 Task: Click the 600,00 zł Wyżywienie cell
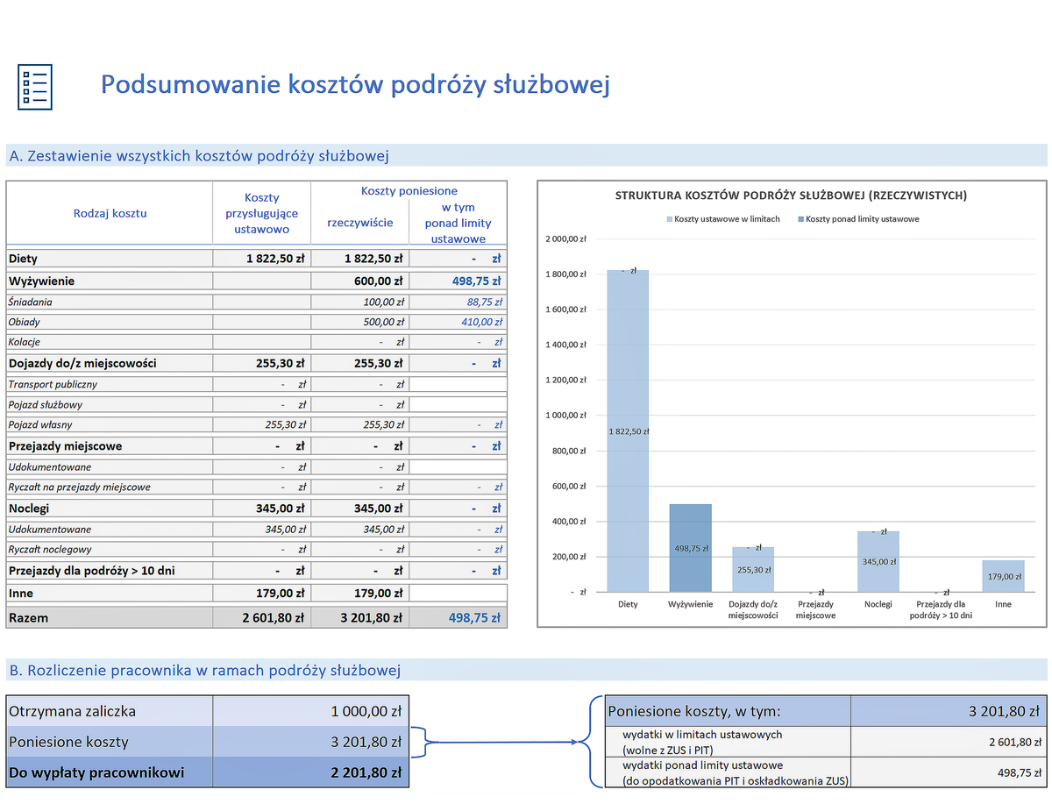pyautogui.click(x=360, y=281)
